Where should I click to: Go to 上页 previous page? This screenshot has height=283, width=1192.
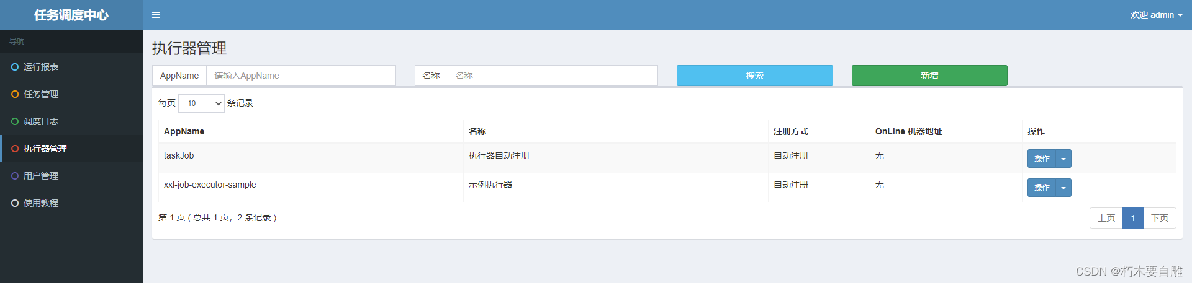pyautogui.click(x=1106, y=218)
